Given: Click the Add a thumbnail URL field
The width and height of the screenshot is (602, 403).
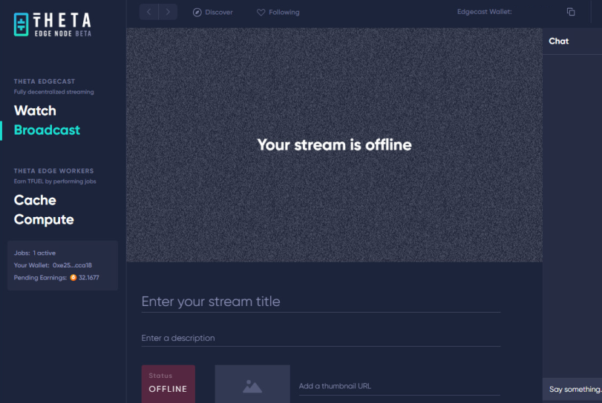Looking at the screenshot, I should click(x=399, y=387).
